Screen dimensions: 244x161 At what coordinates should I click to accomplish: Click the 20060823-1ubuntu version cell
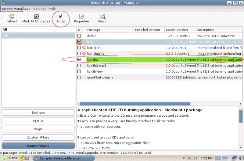click(180, 77)
